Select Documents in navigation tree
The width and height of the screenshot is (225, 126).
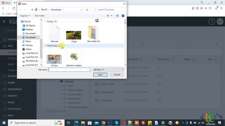point(29,34)
